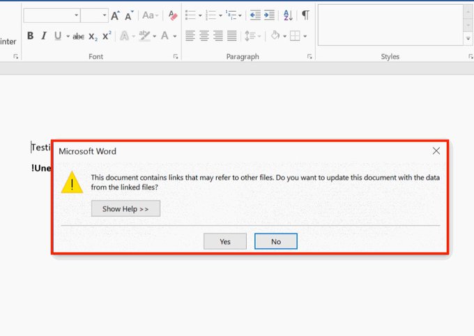The height and width of the screenshot is (336, 474).
Task: Click Styles gallery box
Action: point(390,25)
